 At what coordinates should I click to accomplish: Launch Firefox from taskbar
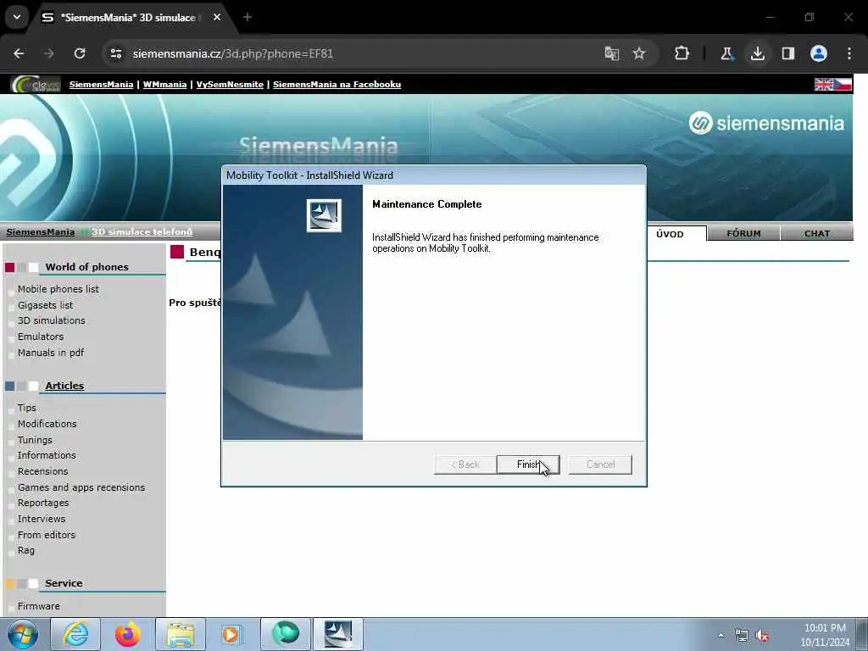127,634
